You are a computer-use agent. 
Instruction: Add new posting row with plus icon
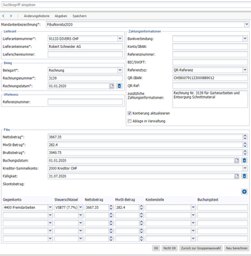tap(244, 192)
